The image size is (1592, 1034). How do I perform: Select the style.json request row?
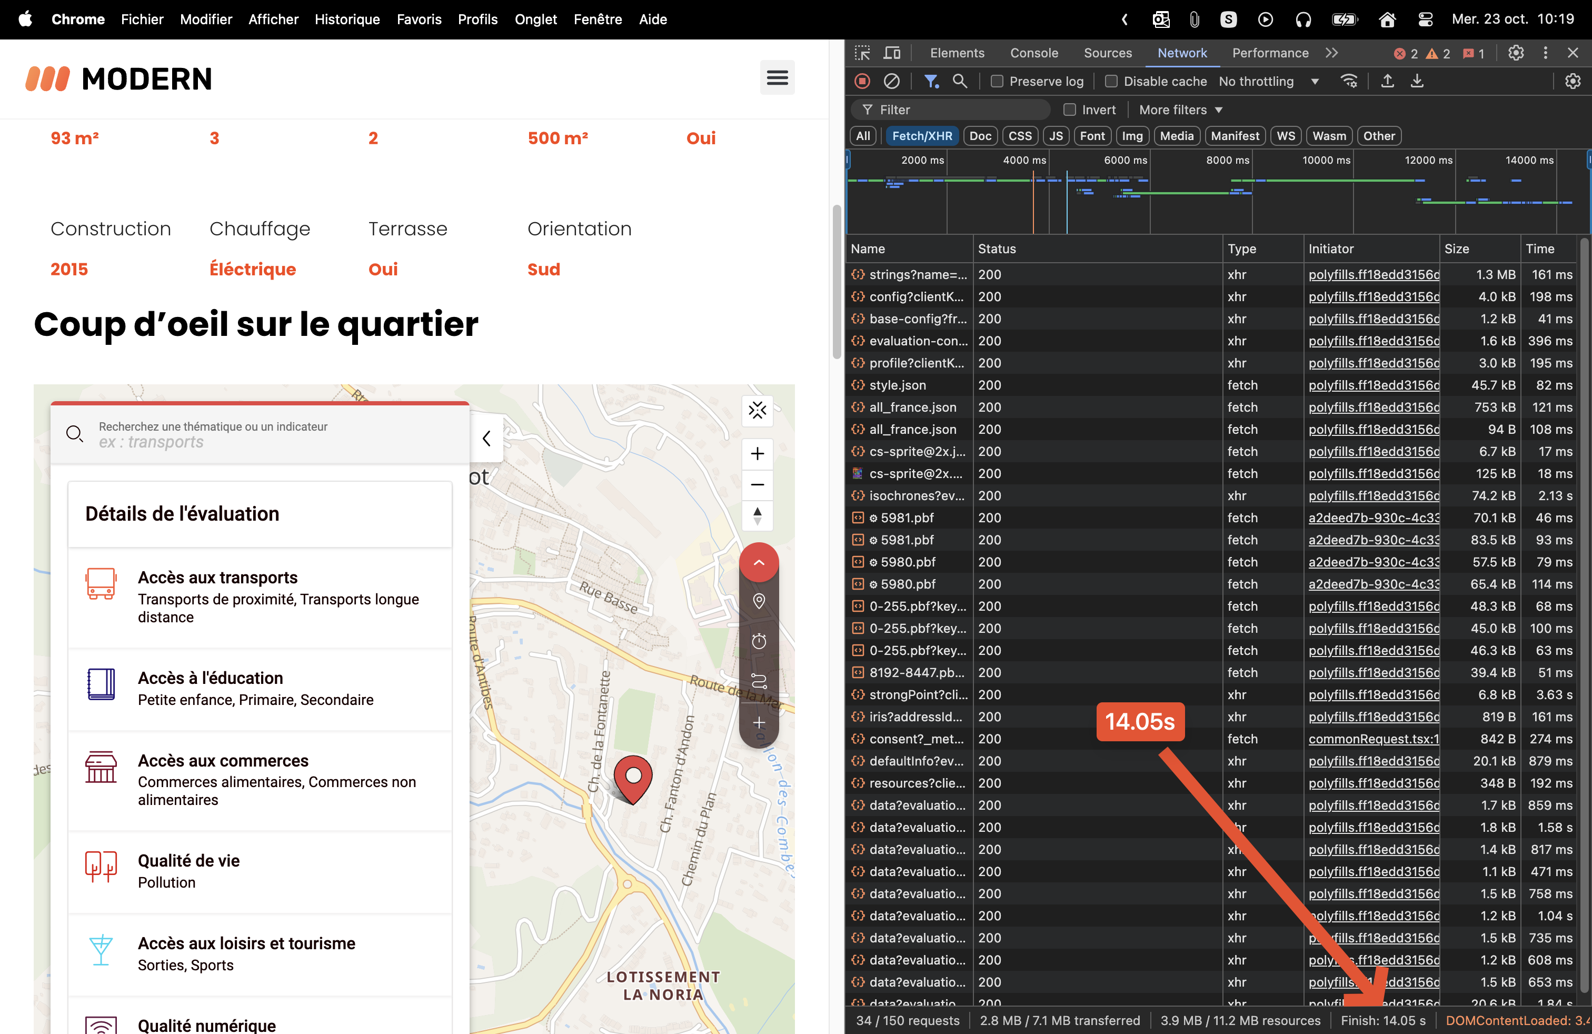pos(1212,385)
